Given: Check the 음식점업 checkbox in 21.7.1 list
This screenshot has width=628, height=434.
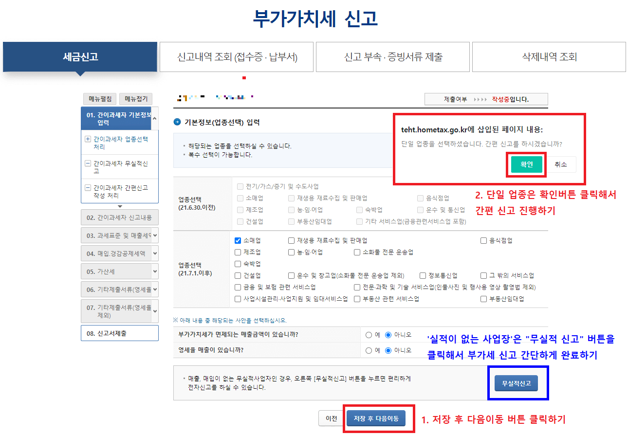Looking at the screenshot, I should click(483, 240).
